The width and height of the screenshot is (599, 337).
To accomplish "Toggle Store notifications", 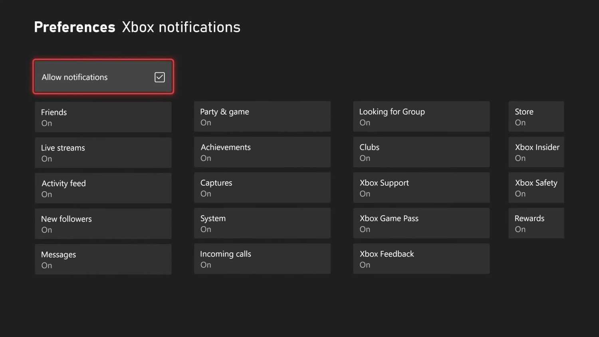I will 536,116.
